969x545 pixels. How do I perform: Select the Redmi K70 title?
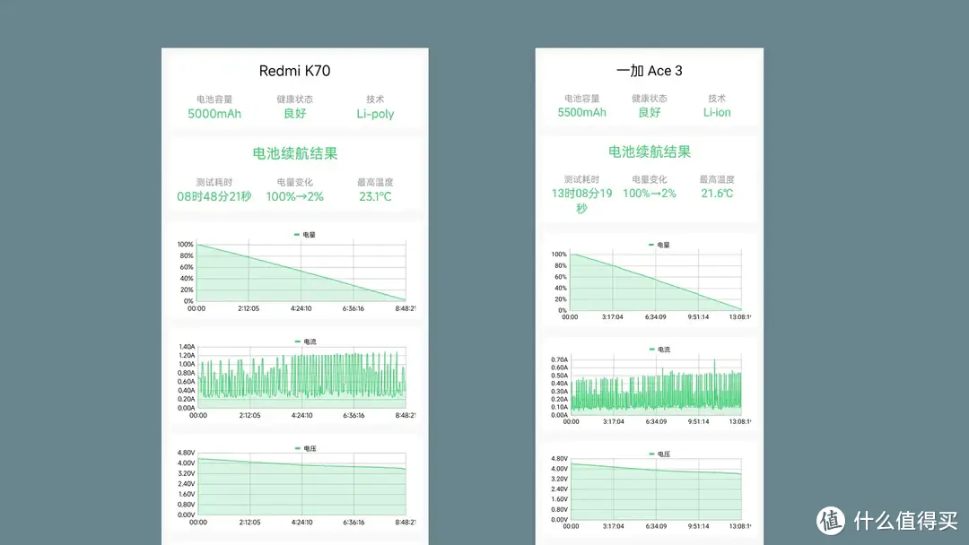pyautogui.click(x=294, y=71)
